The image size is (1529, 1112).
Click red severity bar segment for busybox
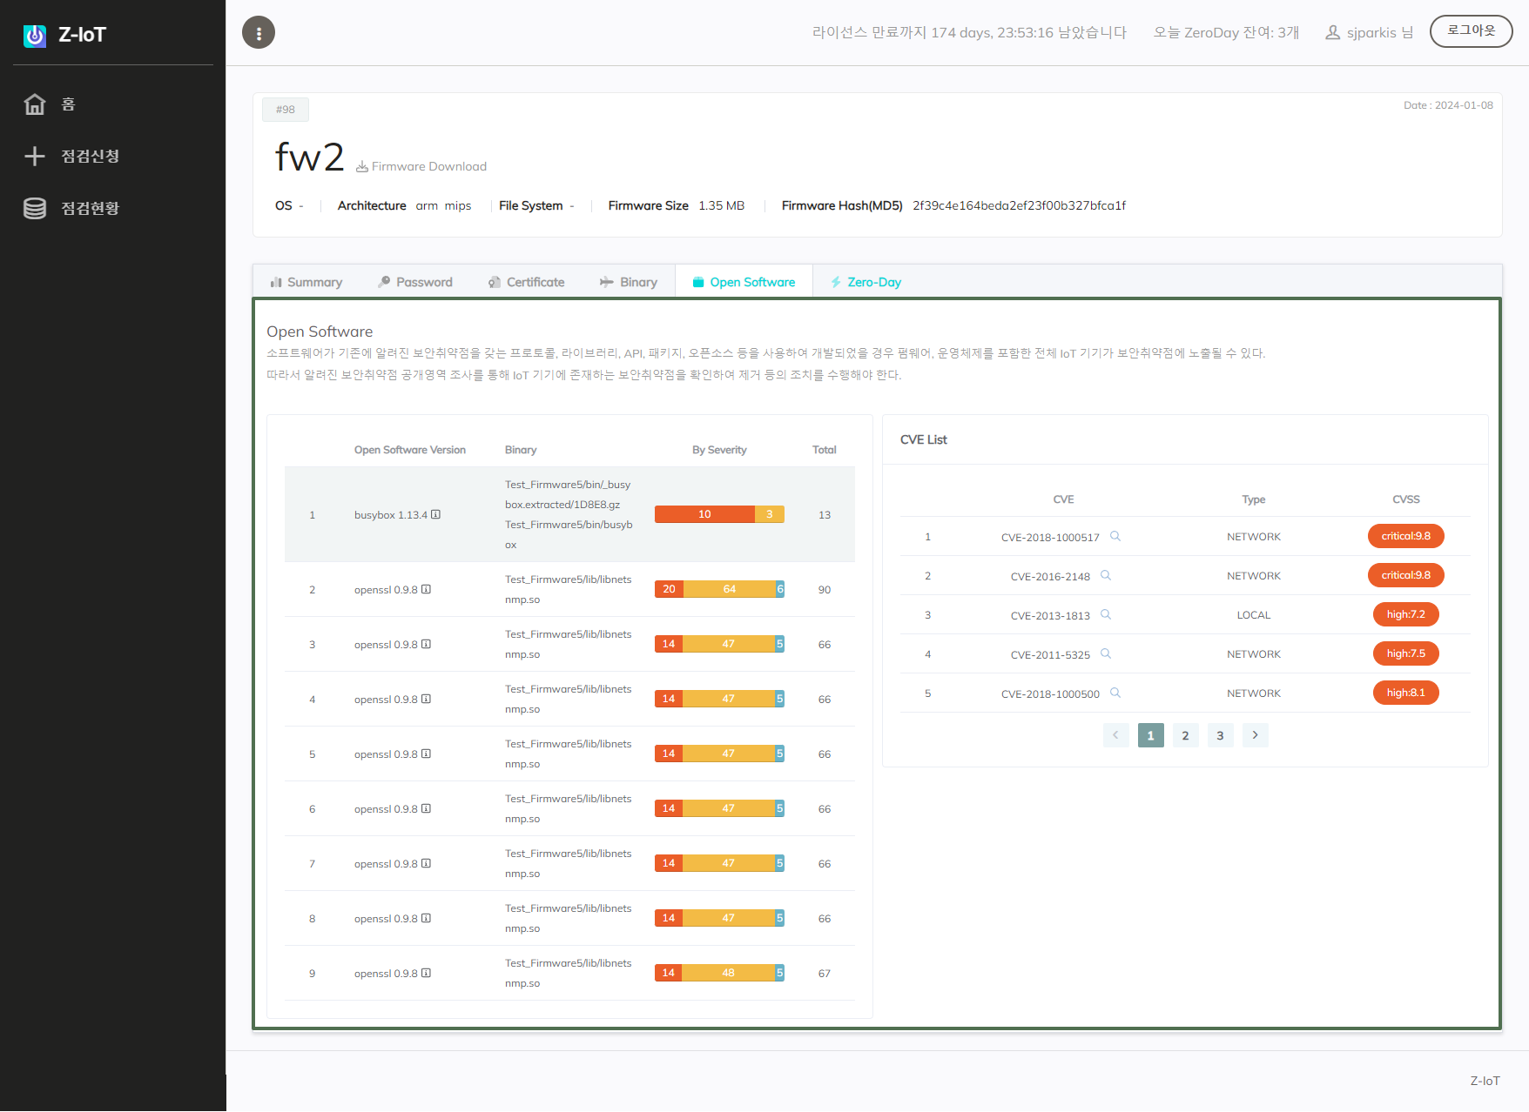[x=704, y=514]
